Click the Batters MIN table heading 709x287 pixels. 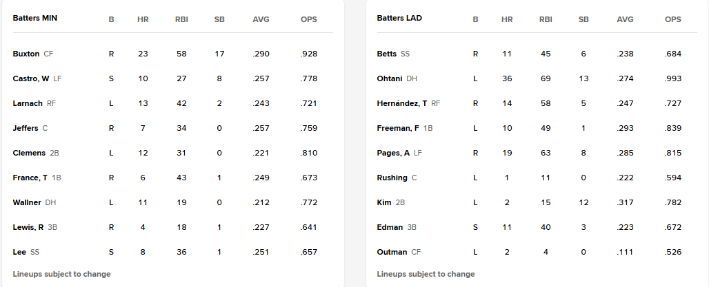point(34,19)
